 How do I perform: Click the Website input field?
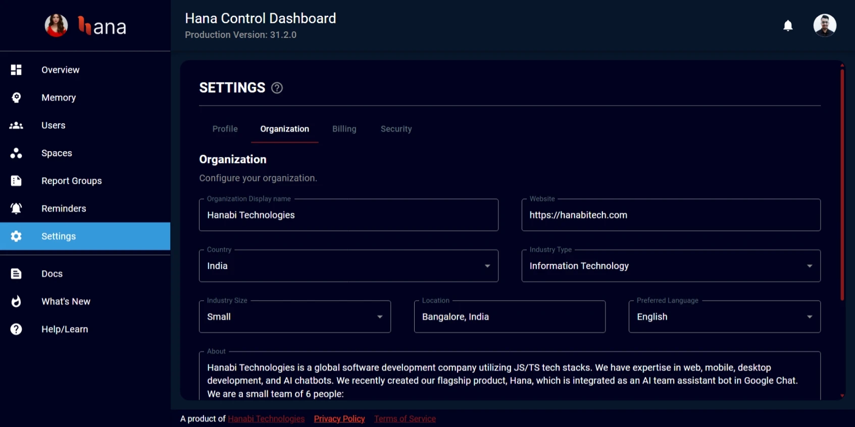(671, 215)
